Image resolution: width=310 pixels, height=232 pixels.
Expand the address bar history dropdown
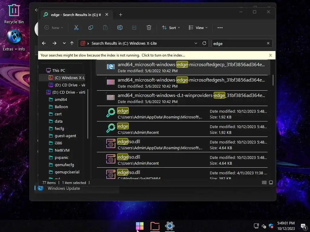pyautogui.click(x=196, y=43)
